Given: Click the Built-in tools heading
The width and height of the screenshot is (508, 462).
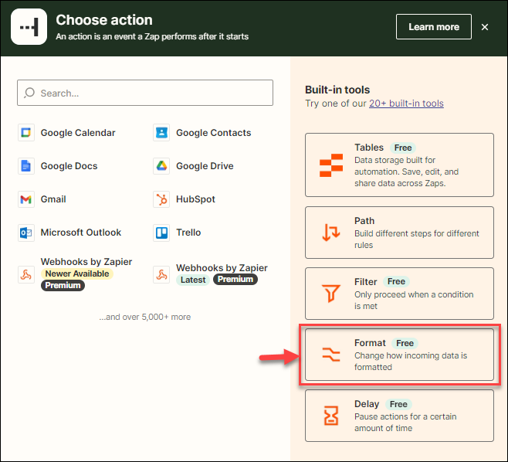Looking at the screenshot, I should [x=337, y=90].
